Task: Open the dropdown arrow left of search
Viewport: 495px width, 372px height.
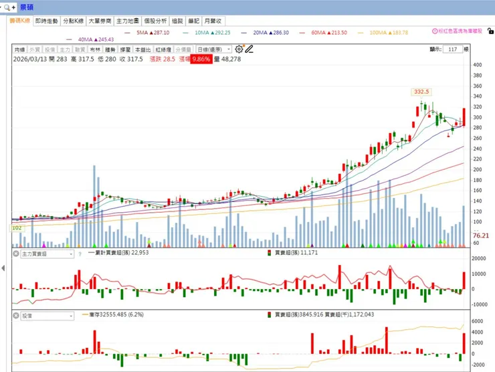Action: pyautogui.click(x=1, y=7)
